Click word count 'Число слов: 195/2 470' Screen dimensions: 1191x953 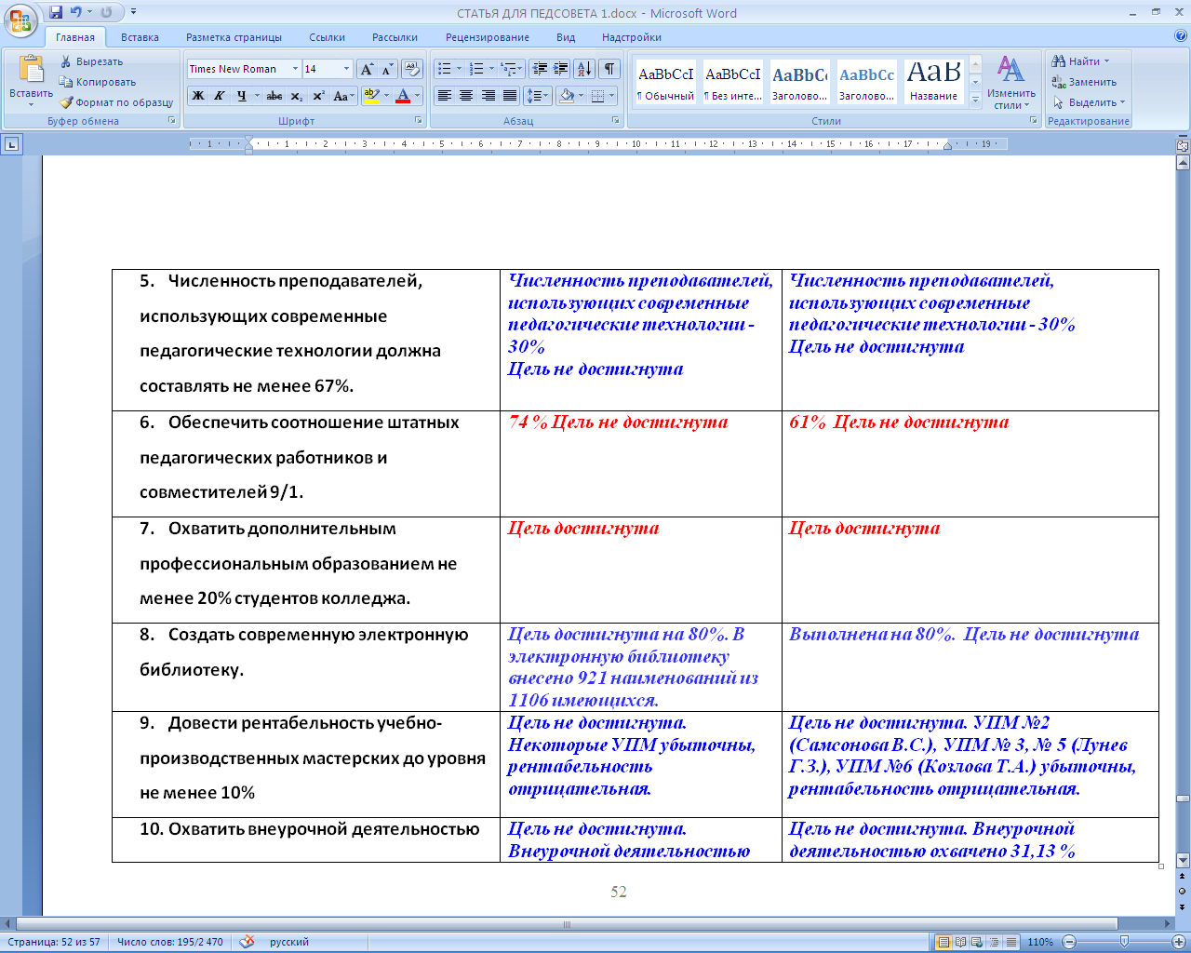click(x=170, y=942)
